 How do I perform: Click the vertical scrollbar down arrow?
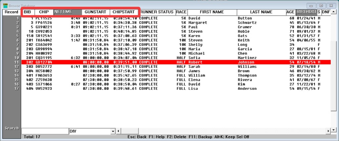pyautogui.click(x=334, y=130)
